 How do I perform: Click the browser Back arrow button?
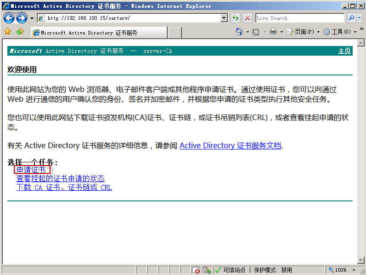[x=9, y=18]
